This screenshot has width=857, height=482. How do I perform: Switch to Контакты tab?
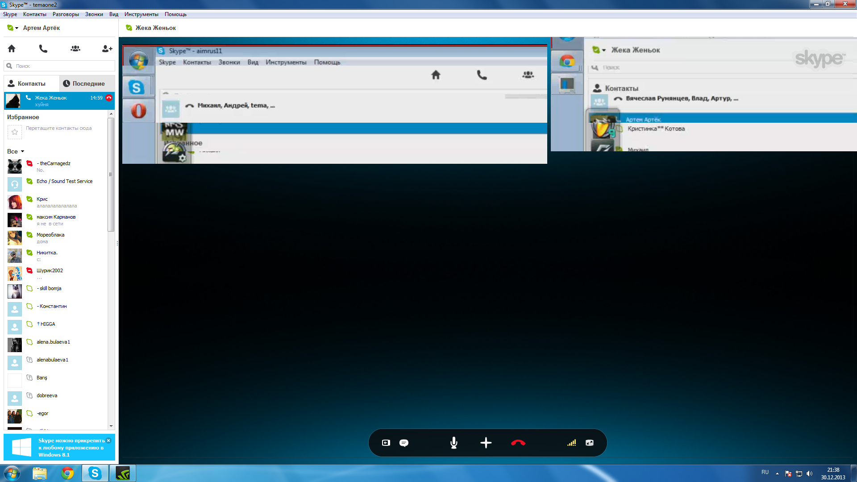(x=31, y=83)
